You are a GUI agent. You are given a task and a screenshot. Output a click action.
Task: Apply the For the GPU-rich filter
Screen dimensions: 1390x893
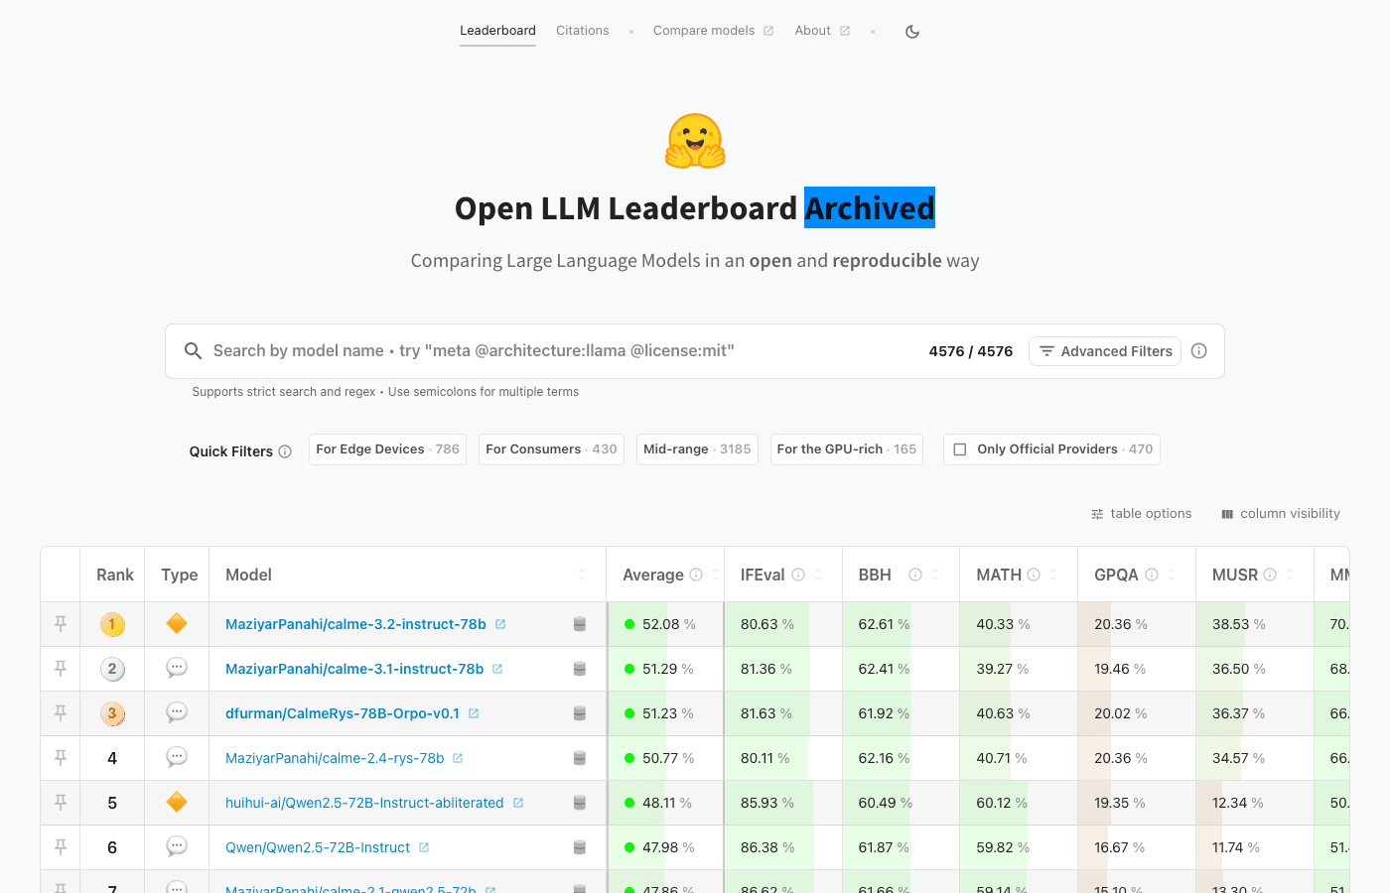pyautogui.click(x=847, y=449)
